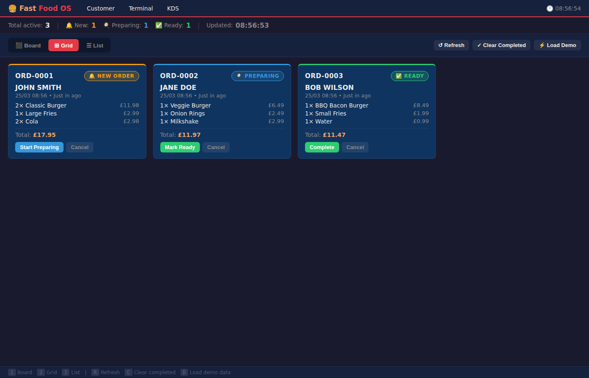Click Clear Completed button

pos(501,45)
